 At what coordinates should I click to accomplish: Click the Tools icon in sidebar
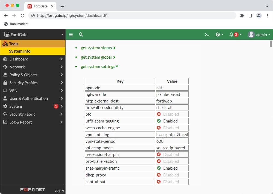click(x=5, y=44)
